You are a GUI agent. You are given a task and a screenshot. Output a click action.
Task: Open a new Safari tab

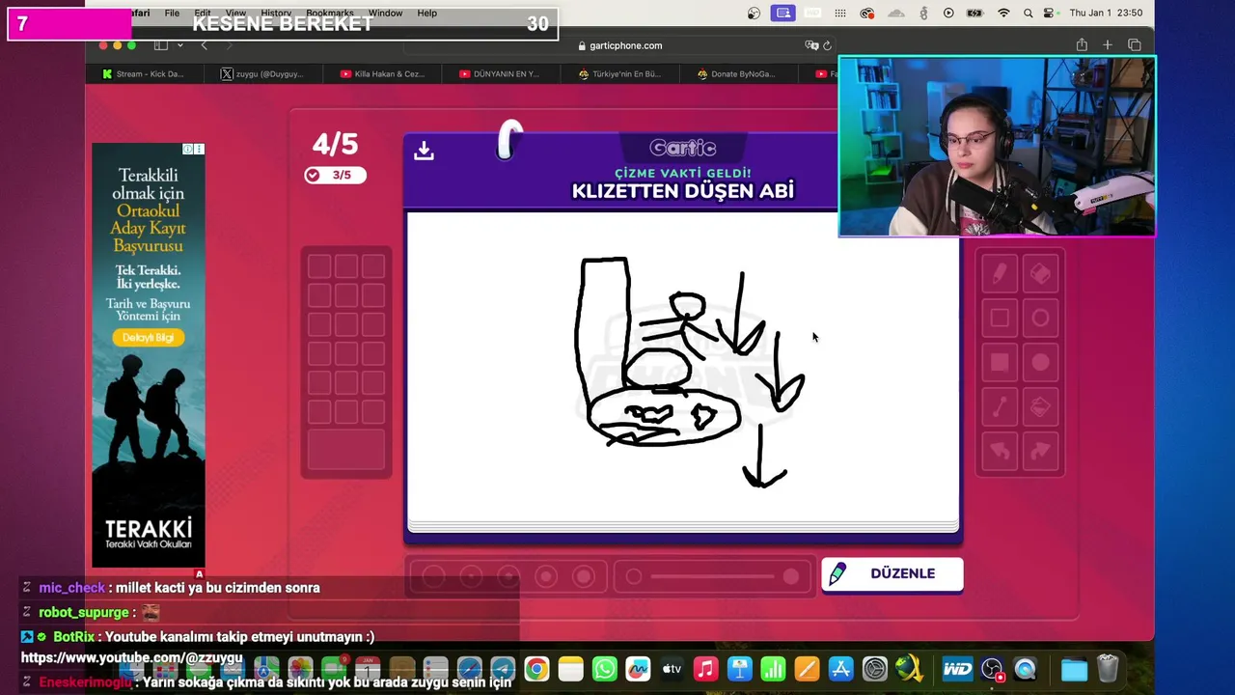point(1108,45)
